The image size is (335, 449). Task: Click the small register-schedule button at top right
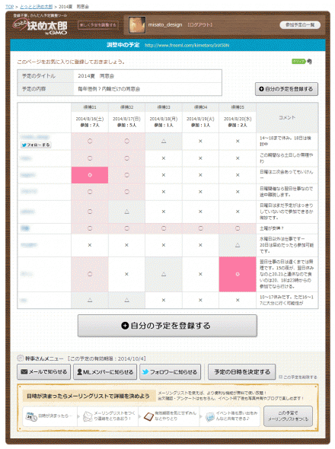point(286,89)
